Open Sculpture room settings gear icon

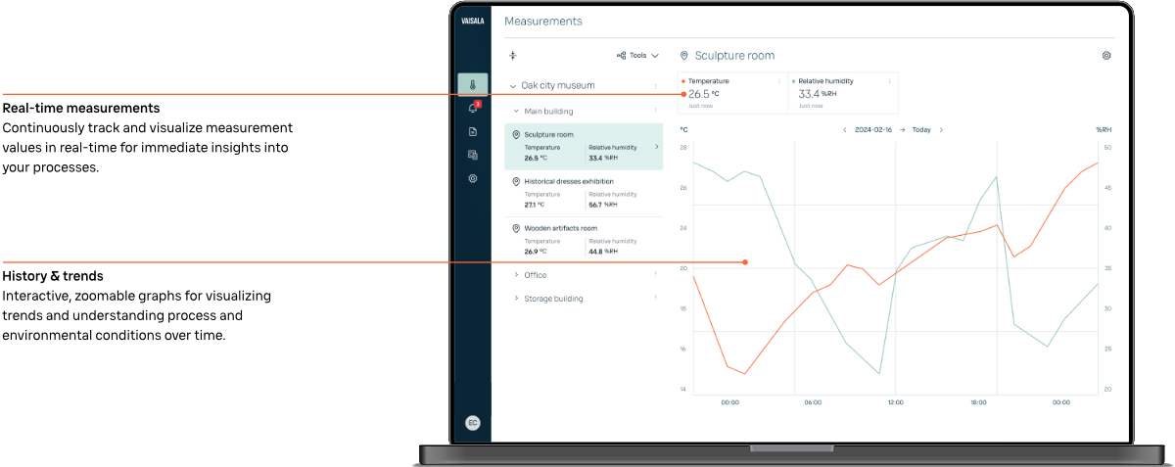click(x=1106, y=56)
